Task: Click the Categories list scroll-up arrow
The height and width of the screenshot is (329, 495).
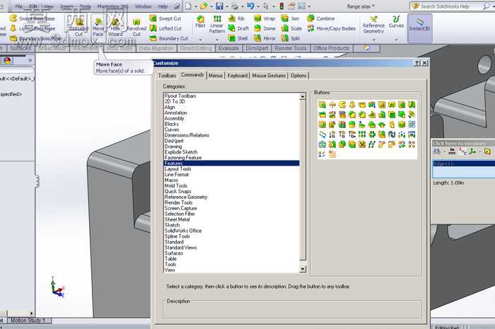Action: [x=303, y=96]
